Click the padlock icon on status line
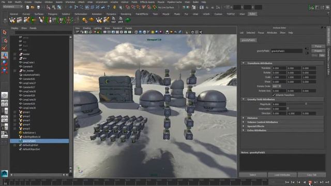This screenshot has height=186, width=331. click(x=114, y=7)
